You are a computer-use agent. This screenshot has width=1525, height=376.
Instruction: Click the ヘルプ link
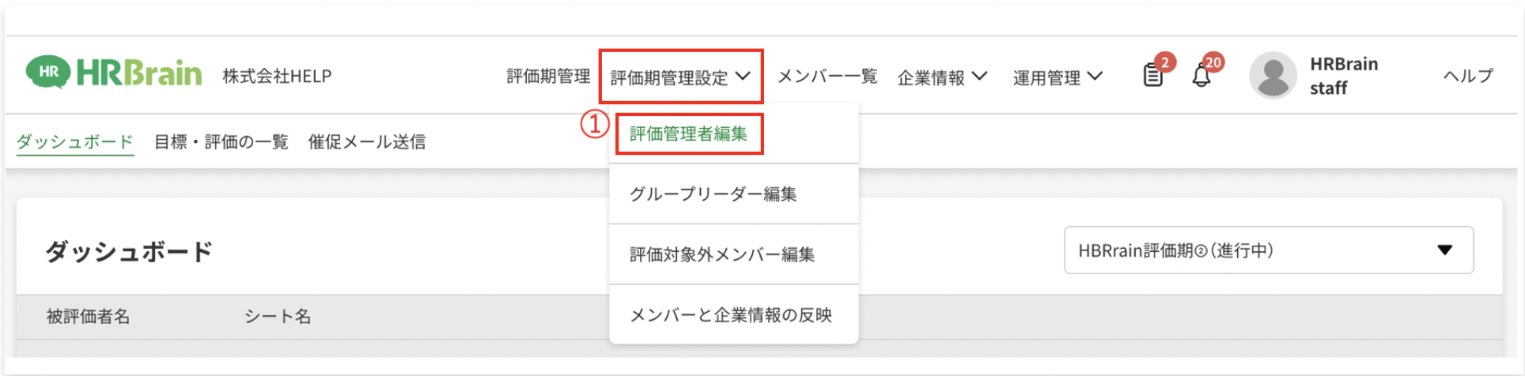click(1468, 76)
